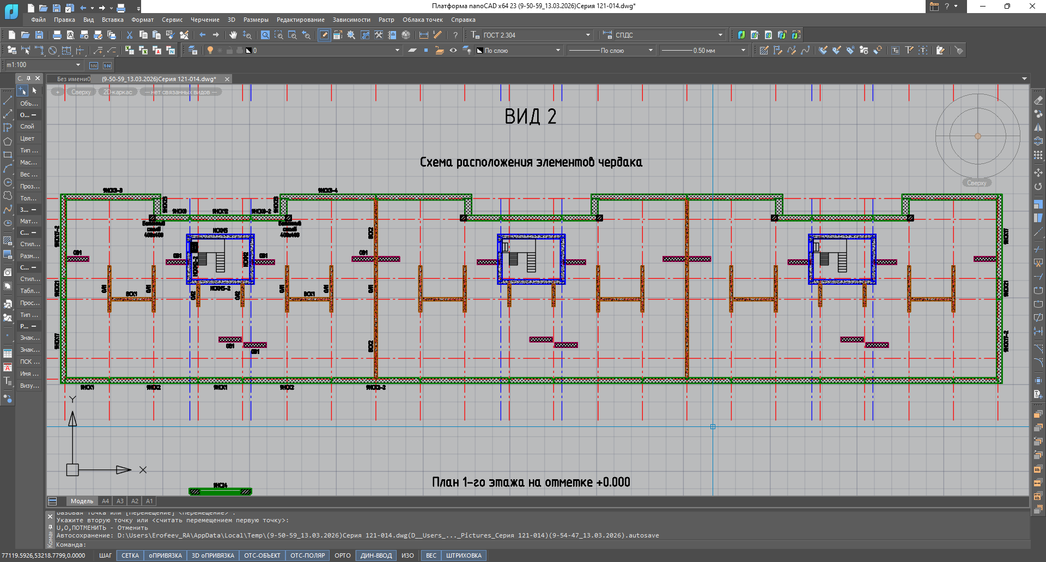Click the coordinate readout in the status bar
1046x562 pixels.
click(44, 555)
